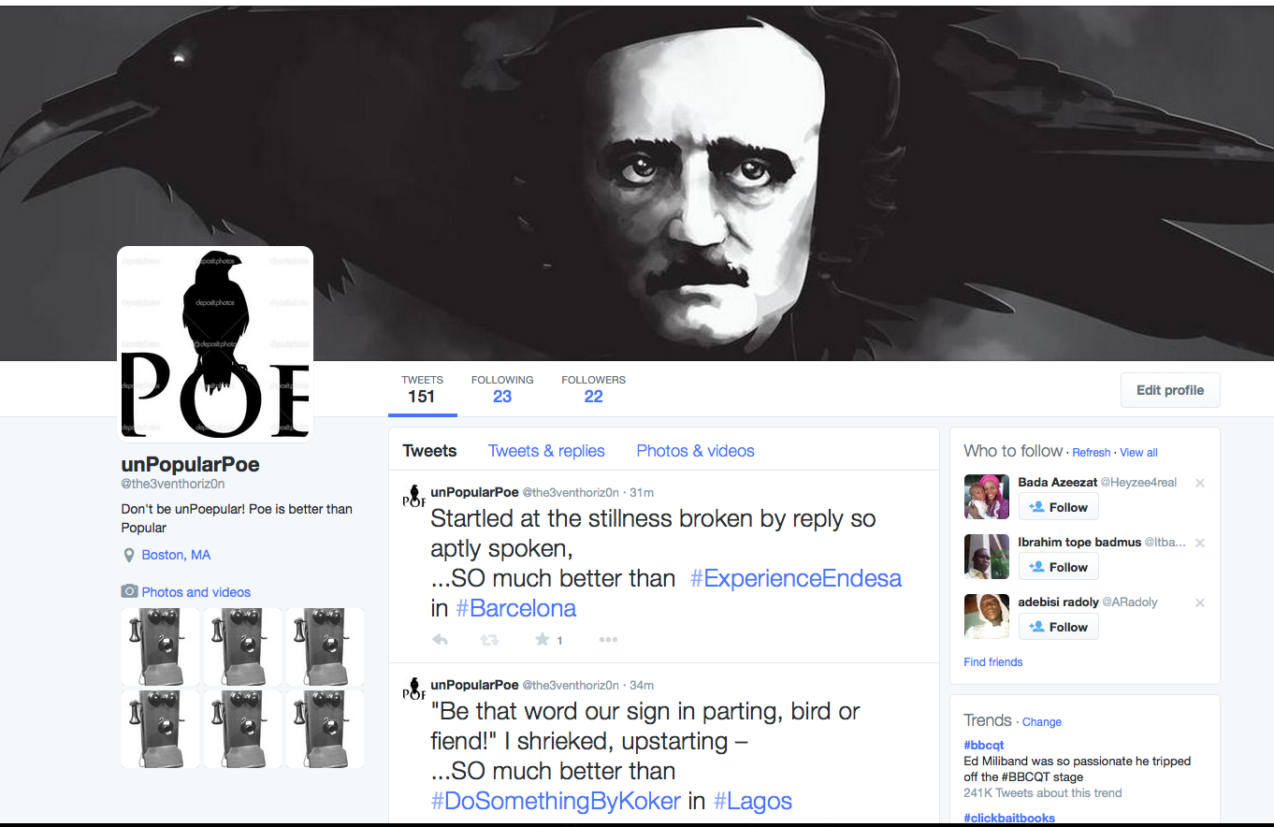Favorite the tweet using the star icon
1274x827 pixels.
(x=543, y=640)
